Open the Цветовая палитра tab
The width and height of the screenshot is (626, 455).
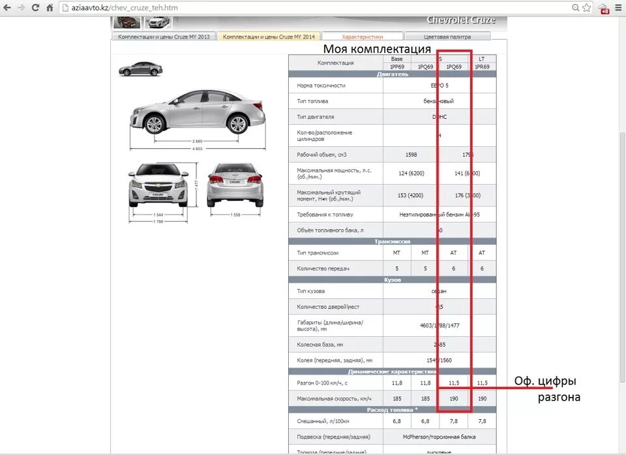tap(447, 37)
